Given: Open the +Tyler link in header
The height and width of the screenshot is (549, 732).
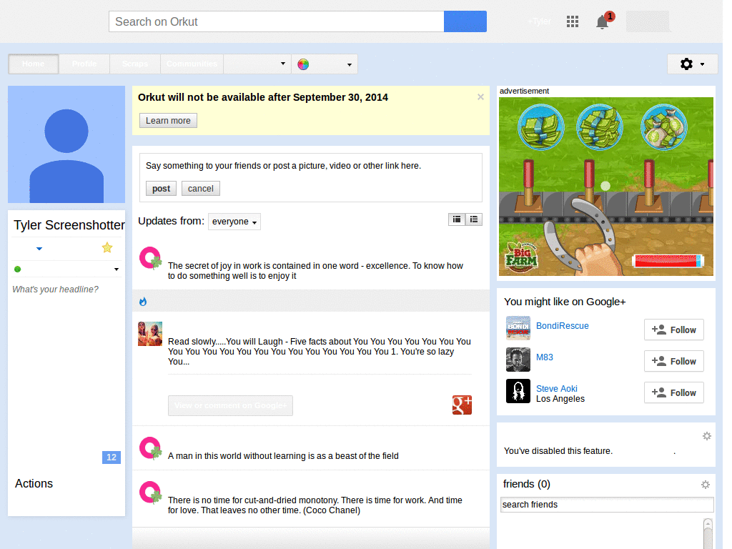Looking at the screenshot, I should 539,21.
